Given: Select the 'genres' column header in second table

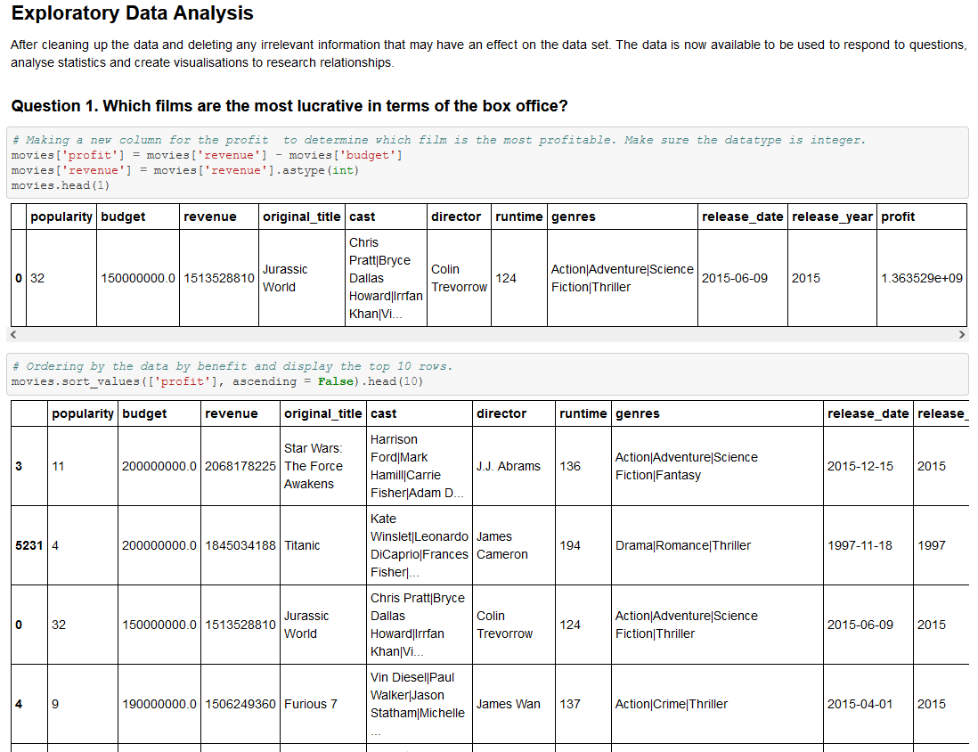Looking at the screenshot, I should [633, 413].
